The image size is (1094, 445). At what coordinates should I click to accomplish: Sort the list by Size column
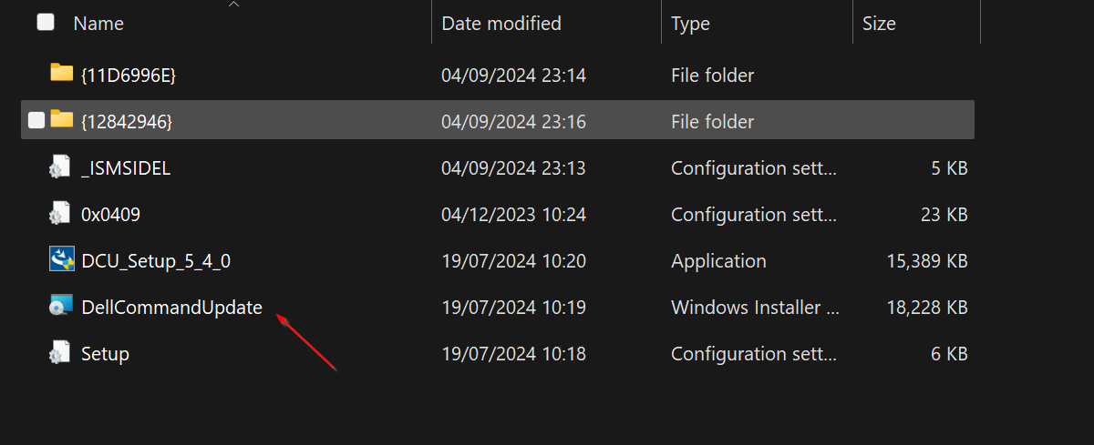879,23
